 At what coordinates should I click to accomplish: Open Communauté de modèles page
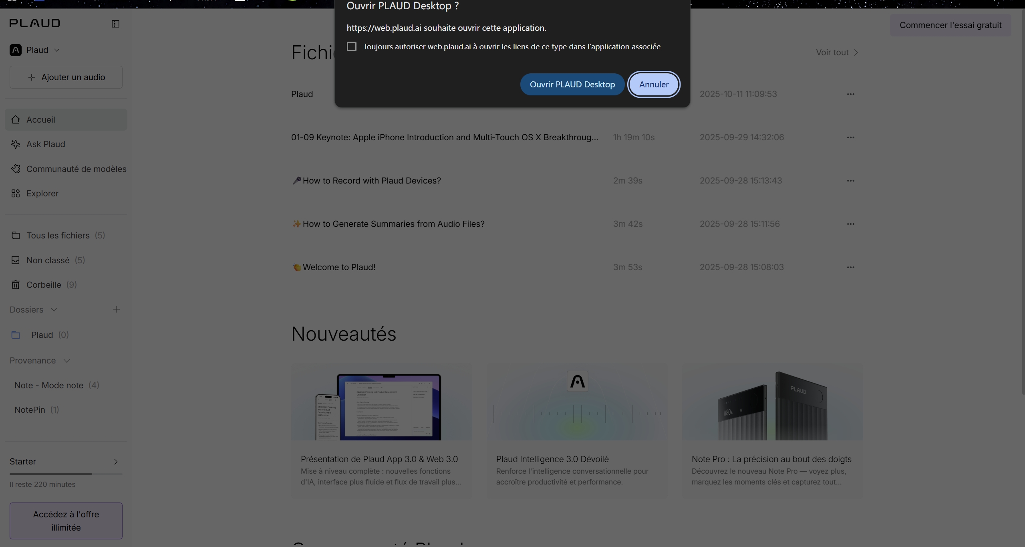pos(66,169)
